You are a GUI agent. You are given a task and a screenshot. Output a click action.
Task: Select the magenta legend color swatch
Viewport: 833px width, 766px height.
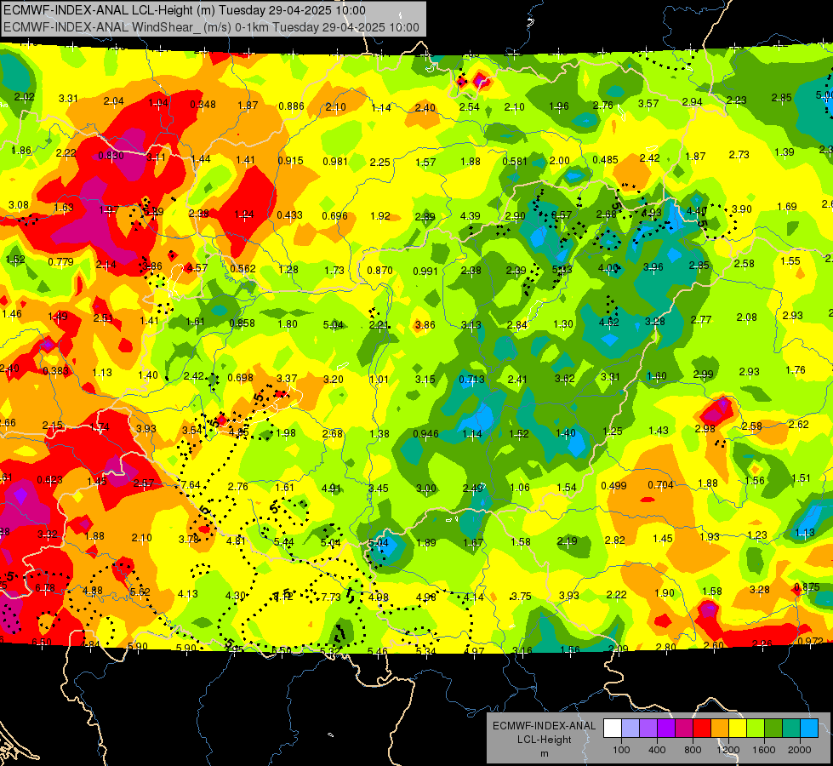tap(684, 729)
